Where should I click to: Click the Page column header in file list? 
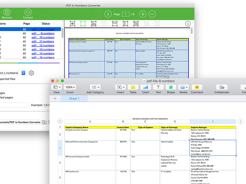(26, 24)
